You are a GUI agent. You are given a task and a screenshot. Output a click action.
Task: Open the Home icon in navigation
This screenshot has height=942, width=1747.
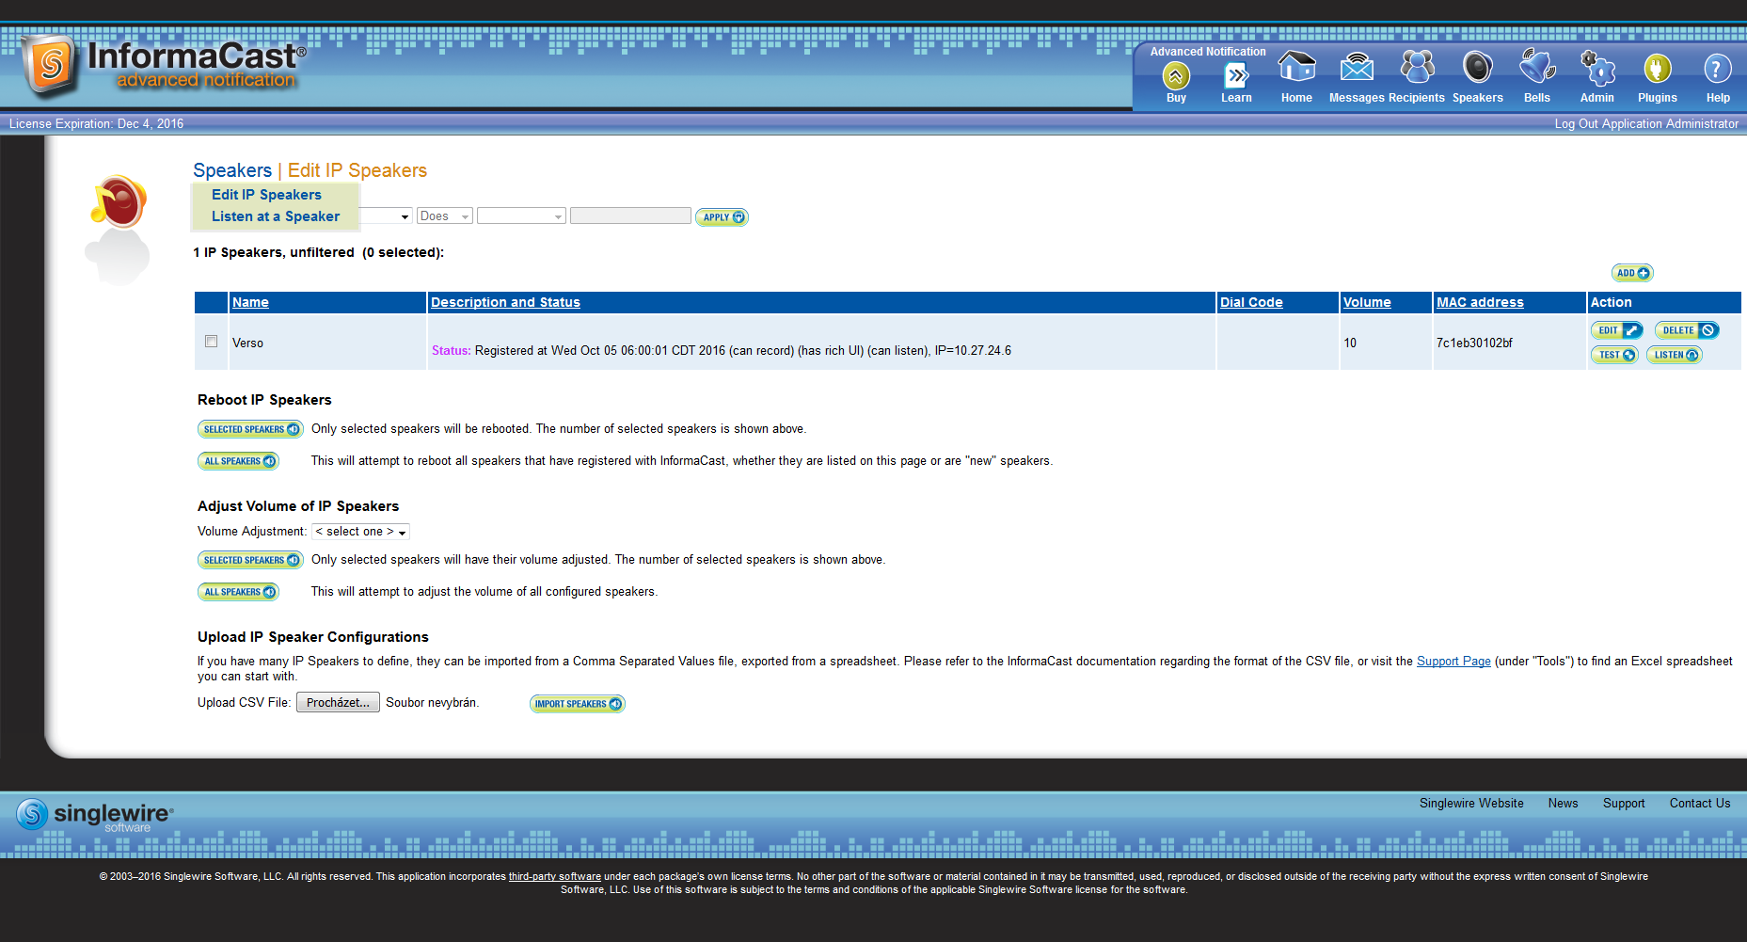point(1295,69)
